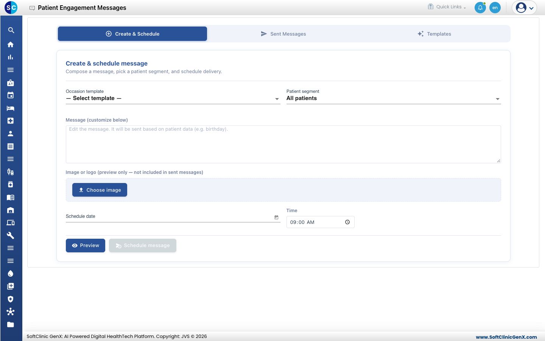The image size is (545, 341).
Task: Open the receipt icon in the sidebar
Action: tap(11, 146)
